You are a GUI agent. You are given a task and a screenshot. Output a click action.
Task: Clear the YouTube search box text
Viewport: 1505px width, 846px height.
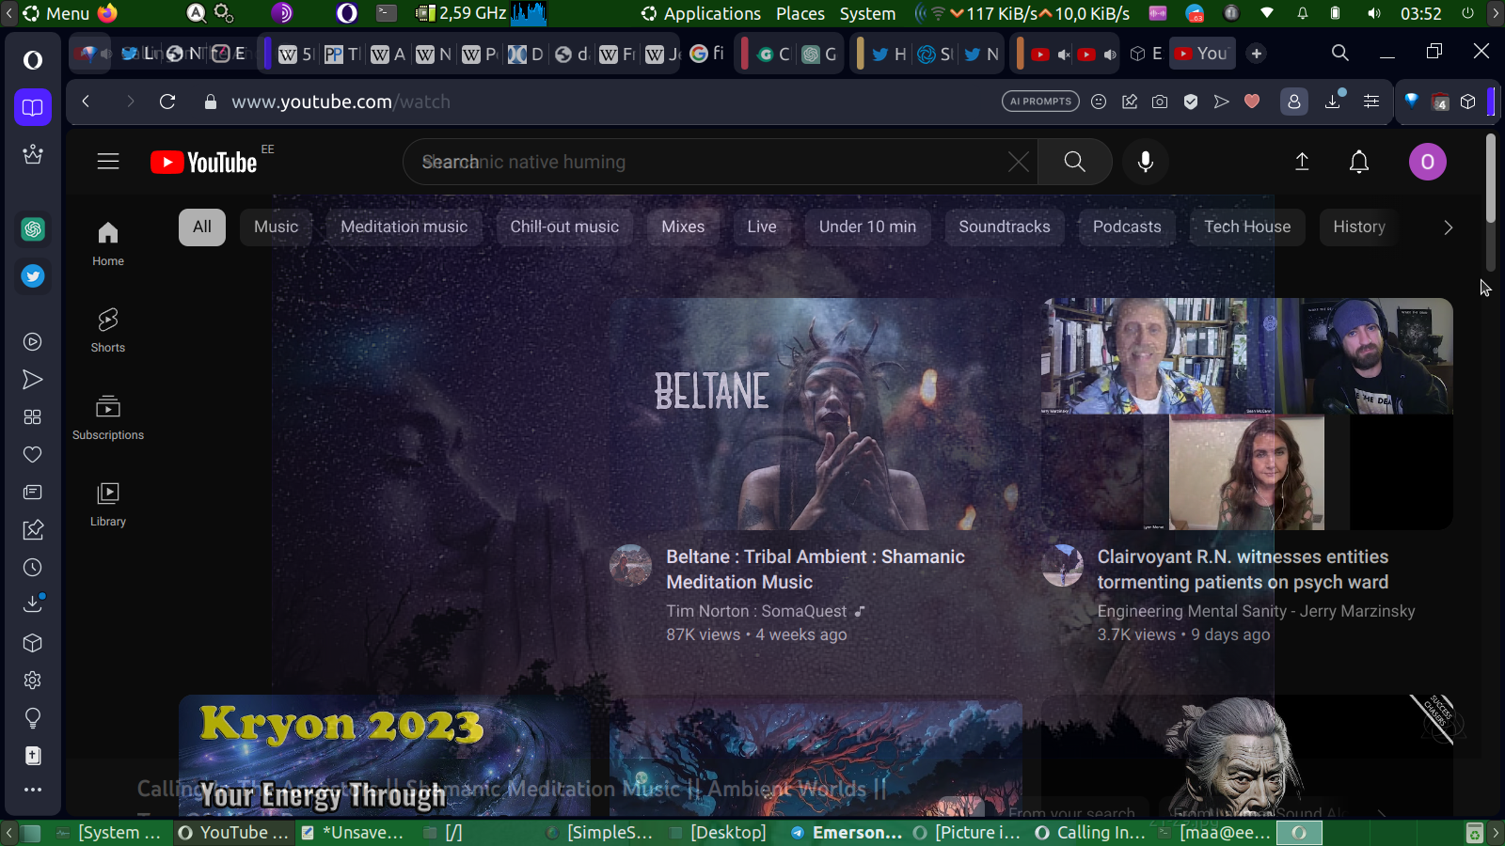pos(1019,162)
